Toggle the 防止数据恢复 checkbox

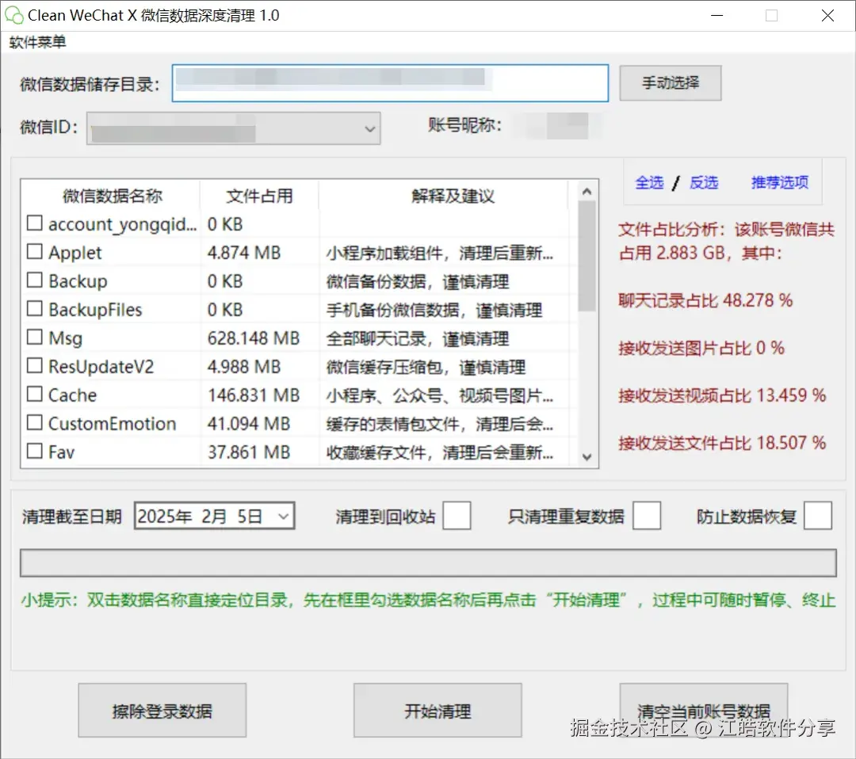click(818, 516)
